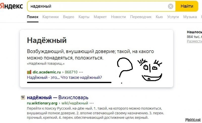
Task: Open the three-dot menu beside wiki/надёжный
Action: tap(92, 103)
